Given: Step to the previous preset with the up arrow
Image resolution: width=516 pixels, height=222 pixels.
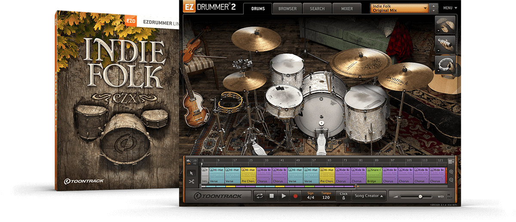Looking at the screenshot, I should [434, 6].
